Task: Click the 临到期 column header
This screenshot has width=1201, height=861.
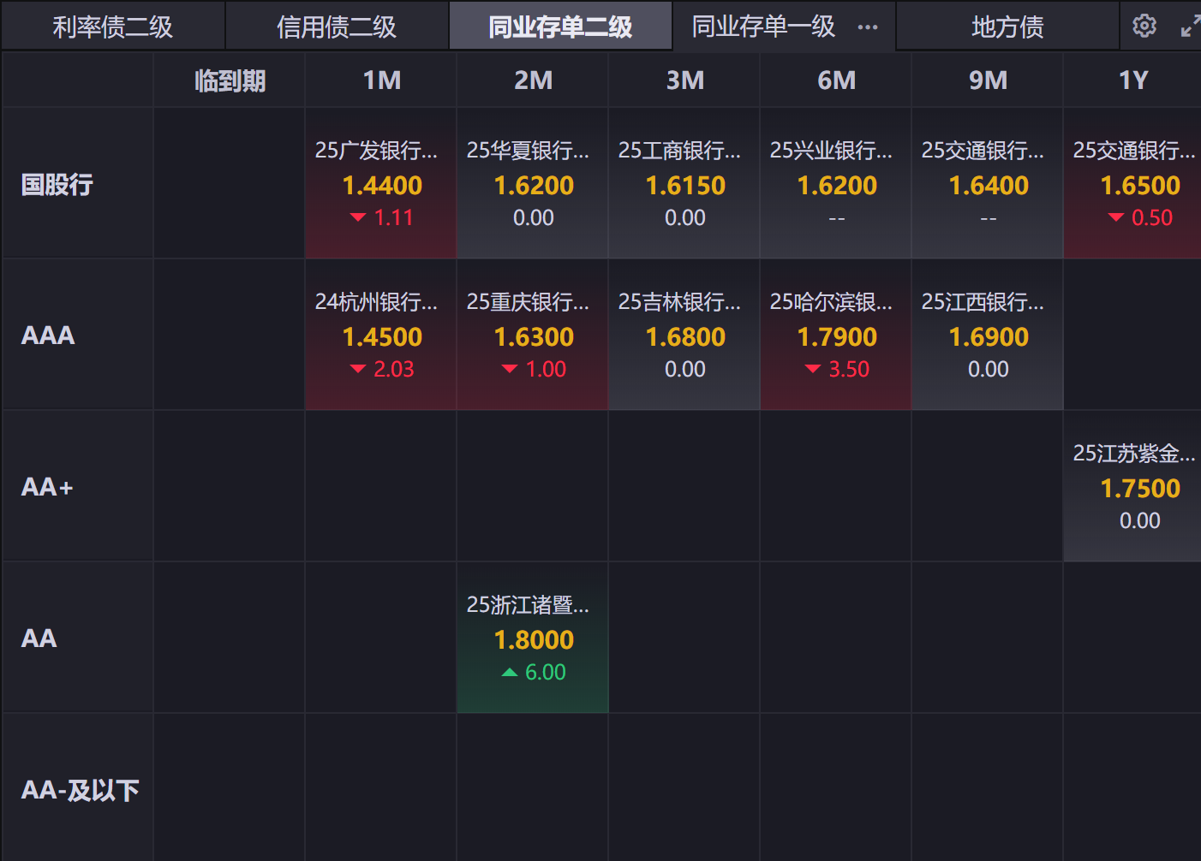Action: (x=230, y=81)
